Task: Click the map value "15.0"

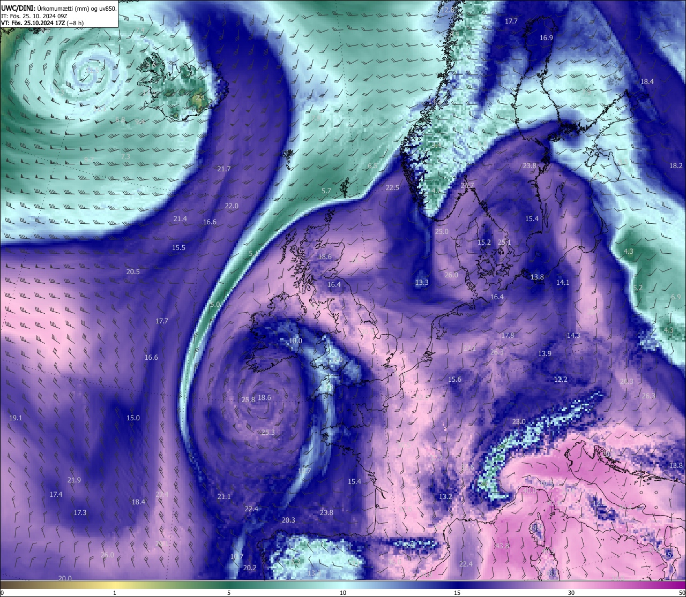Action: click(x=133, y=418)
